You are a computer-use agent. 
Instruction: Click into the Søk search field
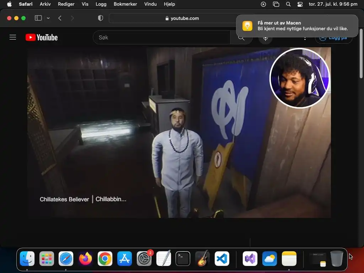[x=162, y=37]
